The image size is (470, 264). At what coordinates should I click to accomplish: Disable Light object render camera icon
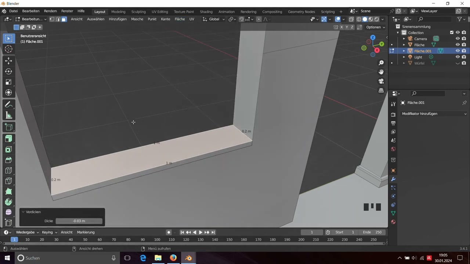pos(464,57)
